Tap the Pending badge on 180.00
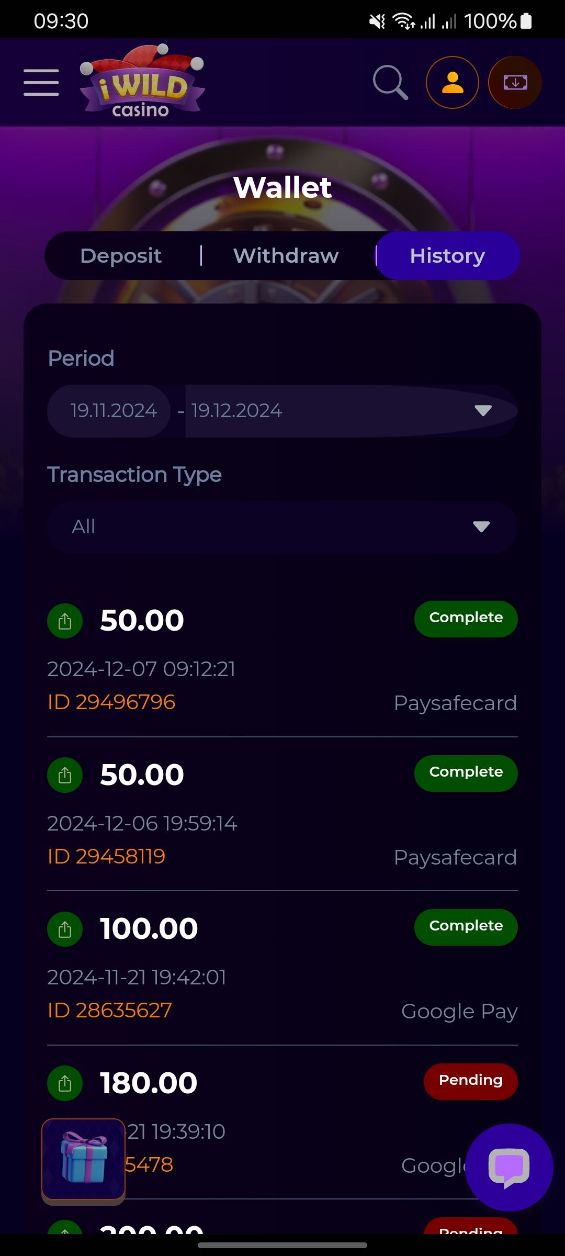565x1256 pixels. click(x=470, y=1081)
